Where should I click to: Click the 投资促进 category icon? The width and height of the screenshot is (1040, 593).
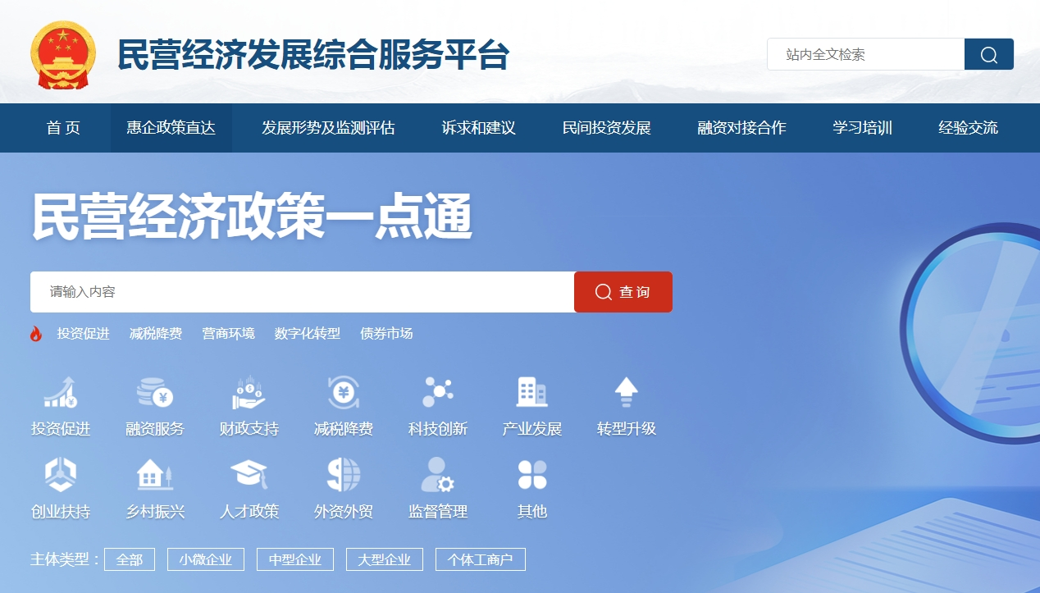click(x=61, y=393)
